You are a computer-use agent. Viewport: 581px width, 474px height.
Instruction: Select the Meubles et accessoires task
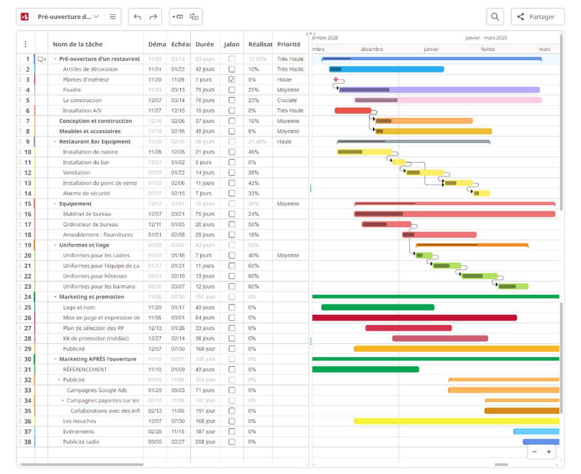pos(90,131)
